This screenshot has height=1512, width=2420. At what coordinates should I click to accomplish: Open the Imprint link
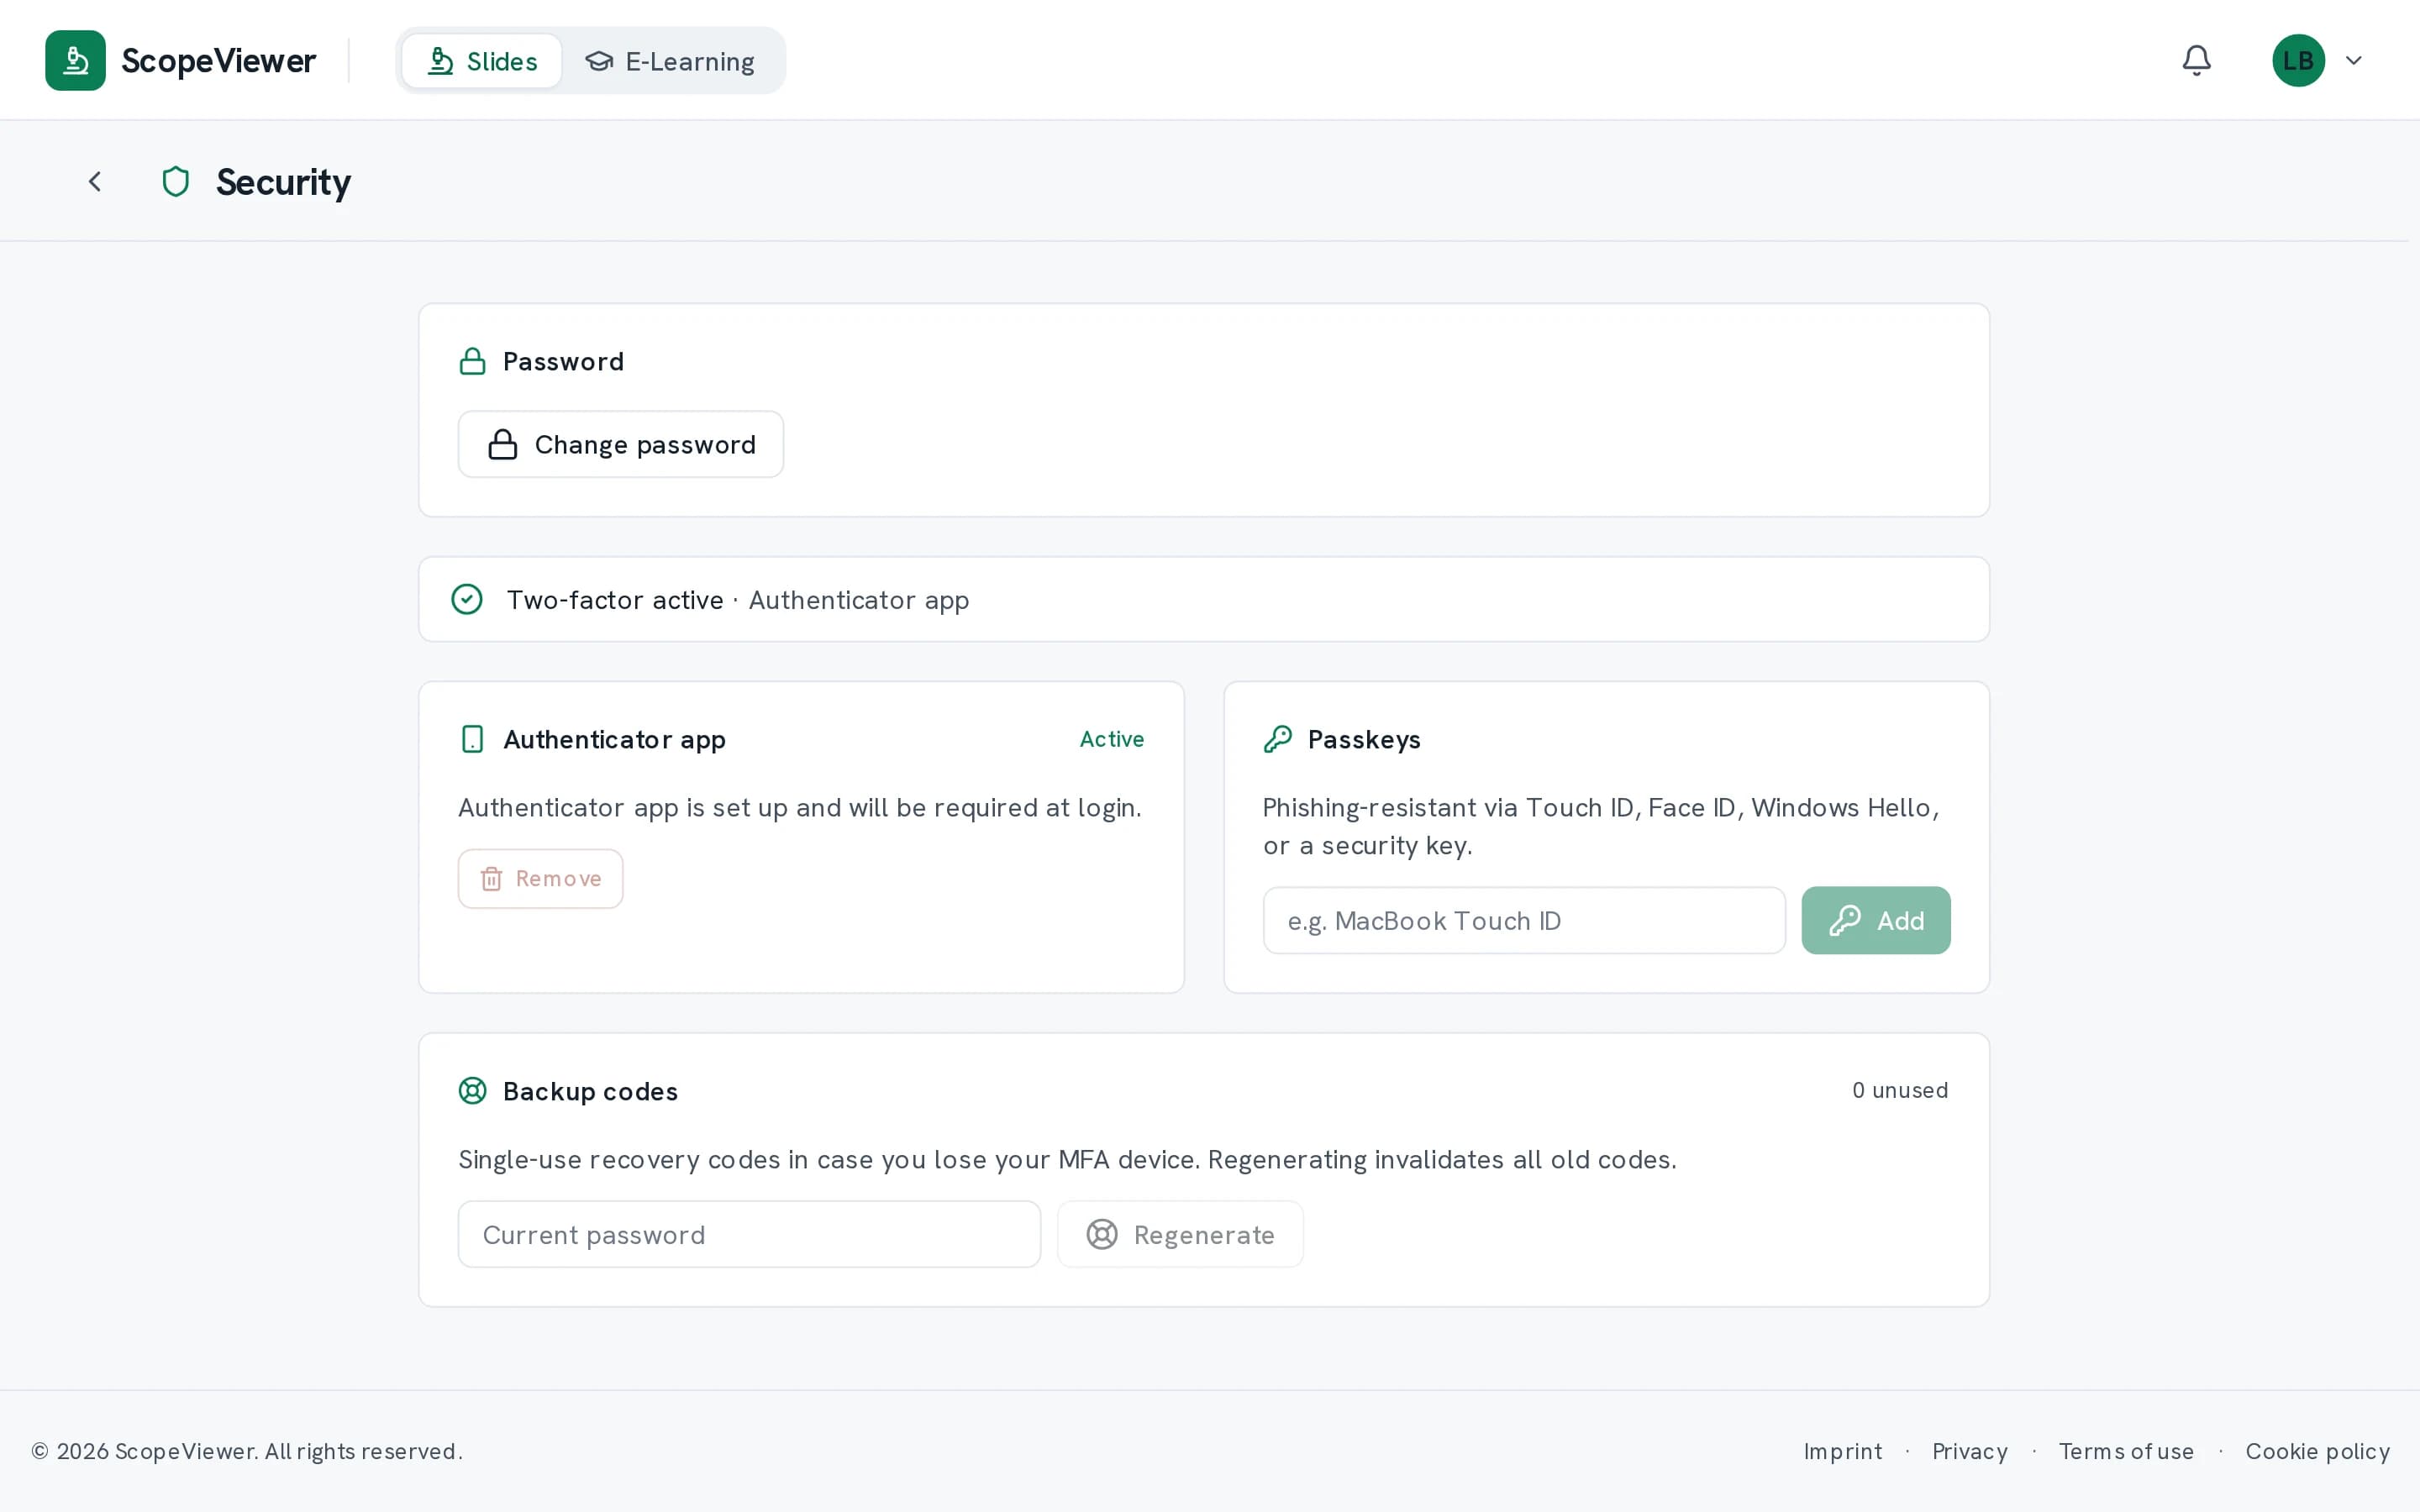[1843, 1451]
